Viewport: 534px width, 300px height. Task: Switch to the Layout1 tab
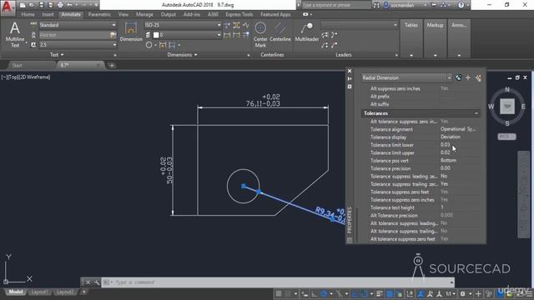[39, 292]
